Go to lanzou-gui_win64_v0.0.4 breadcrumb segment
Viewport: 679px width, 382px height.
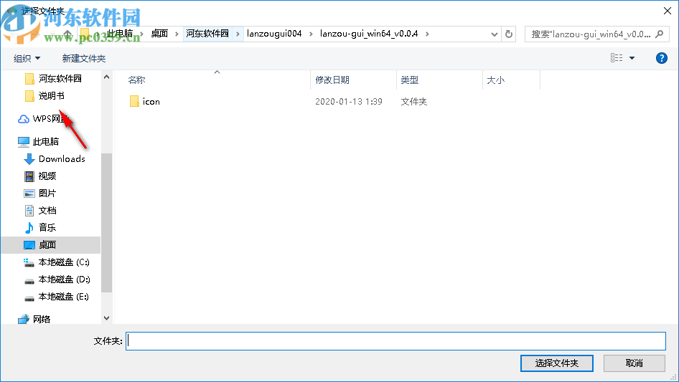pos(369,34)
